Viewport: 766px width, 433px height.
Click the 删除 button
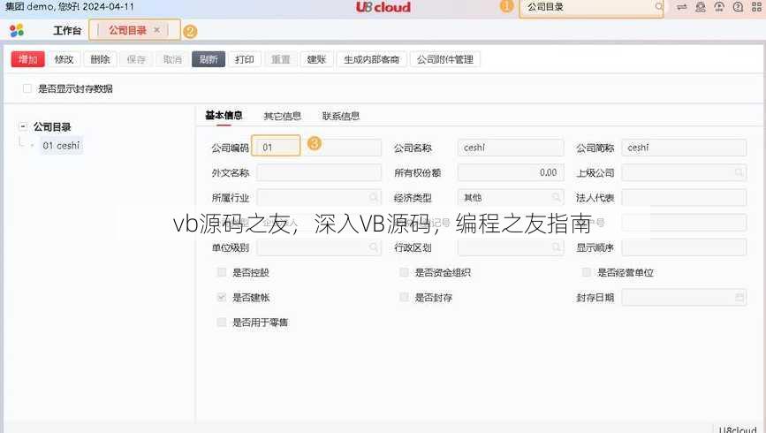coord(100,59)
